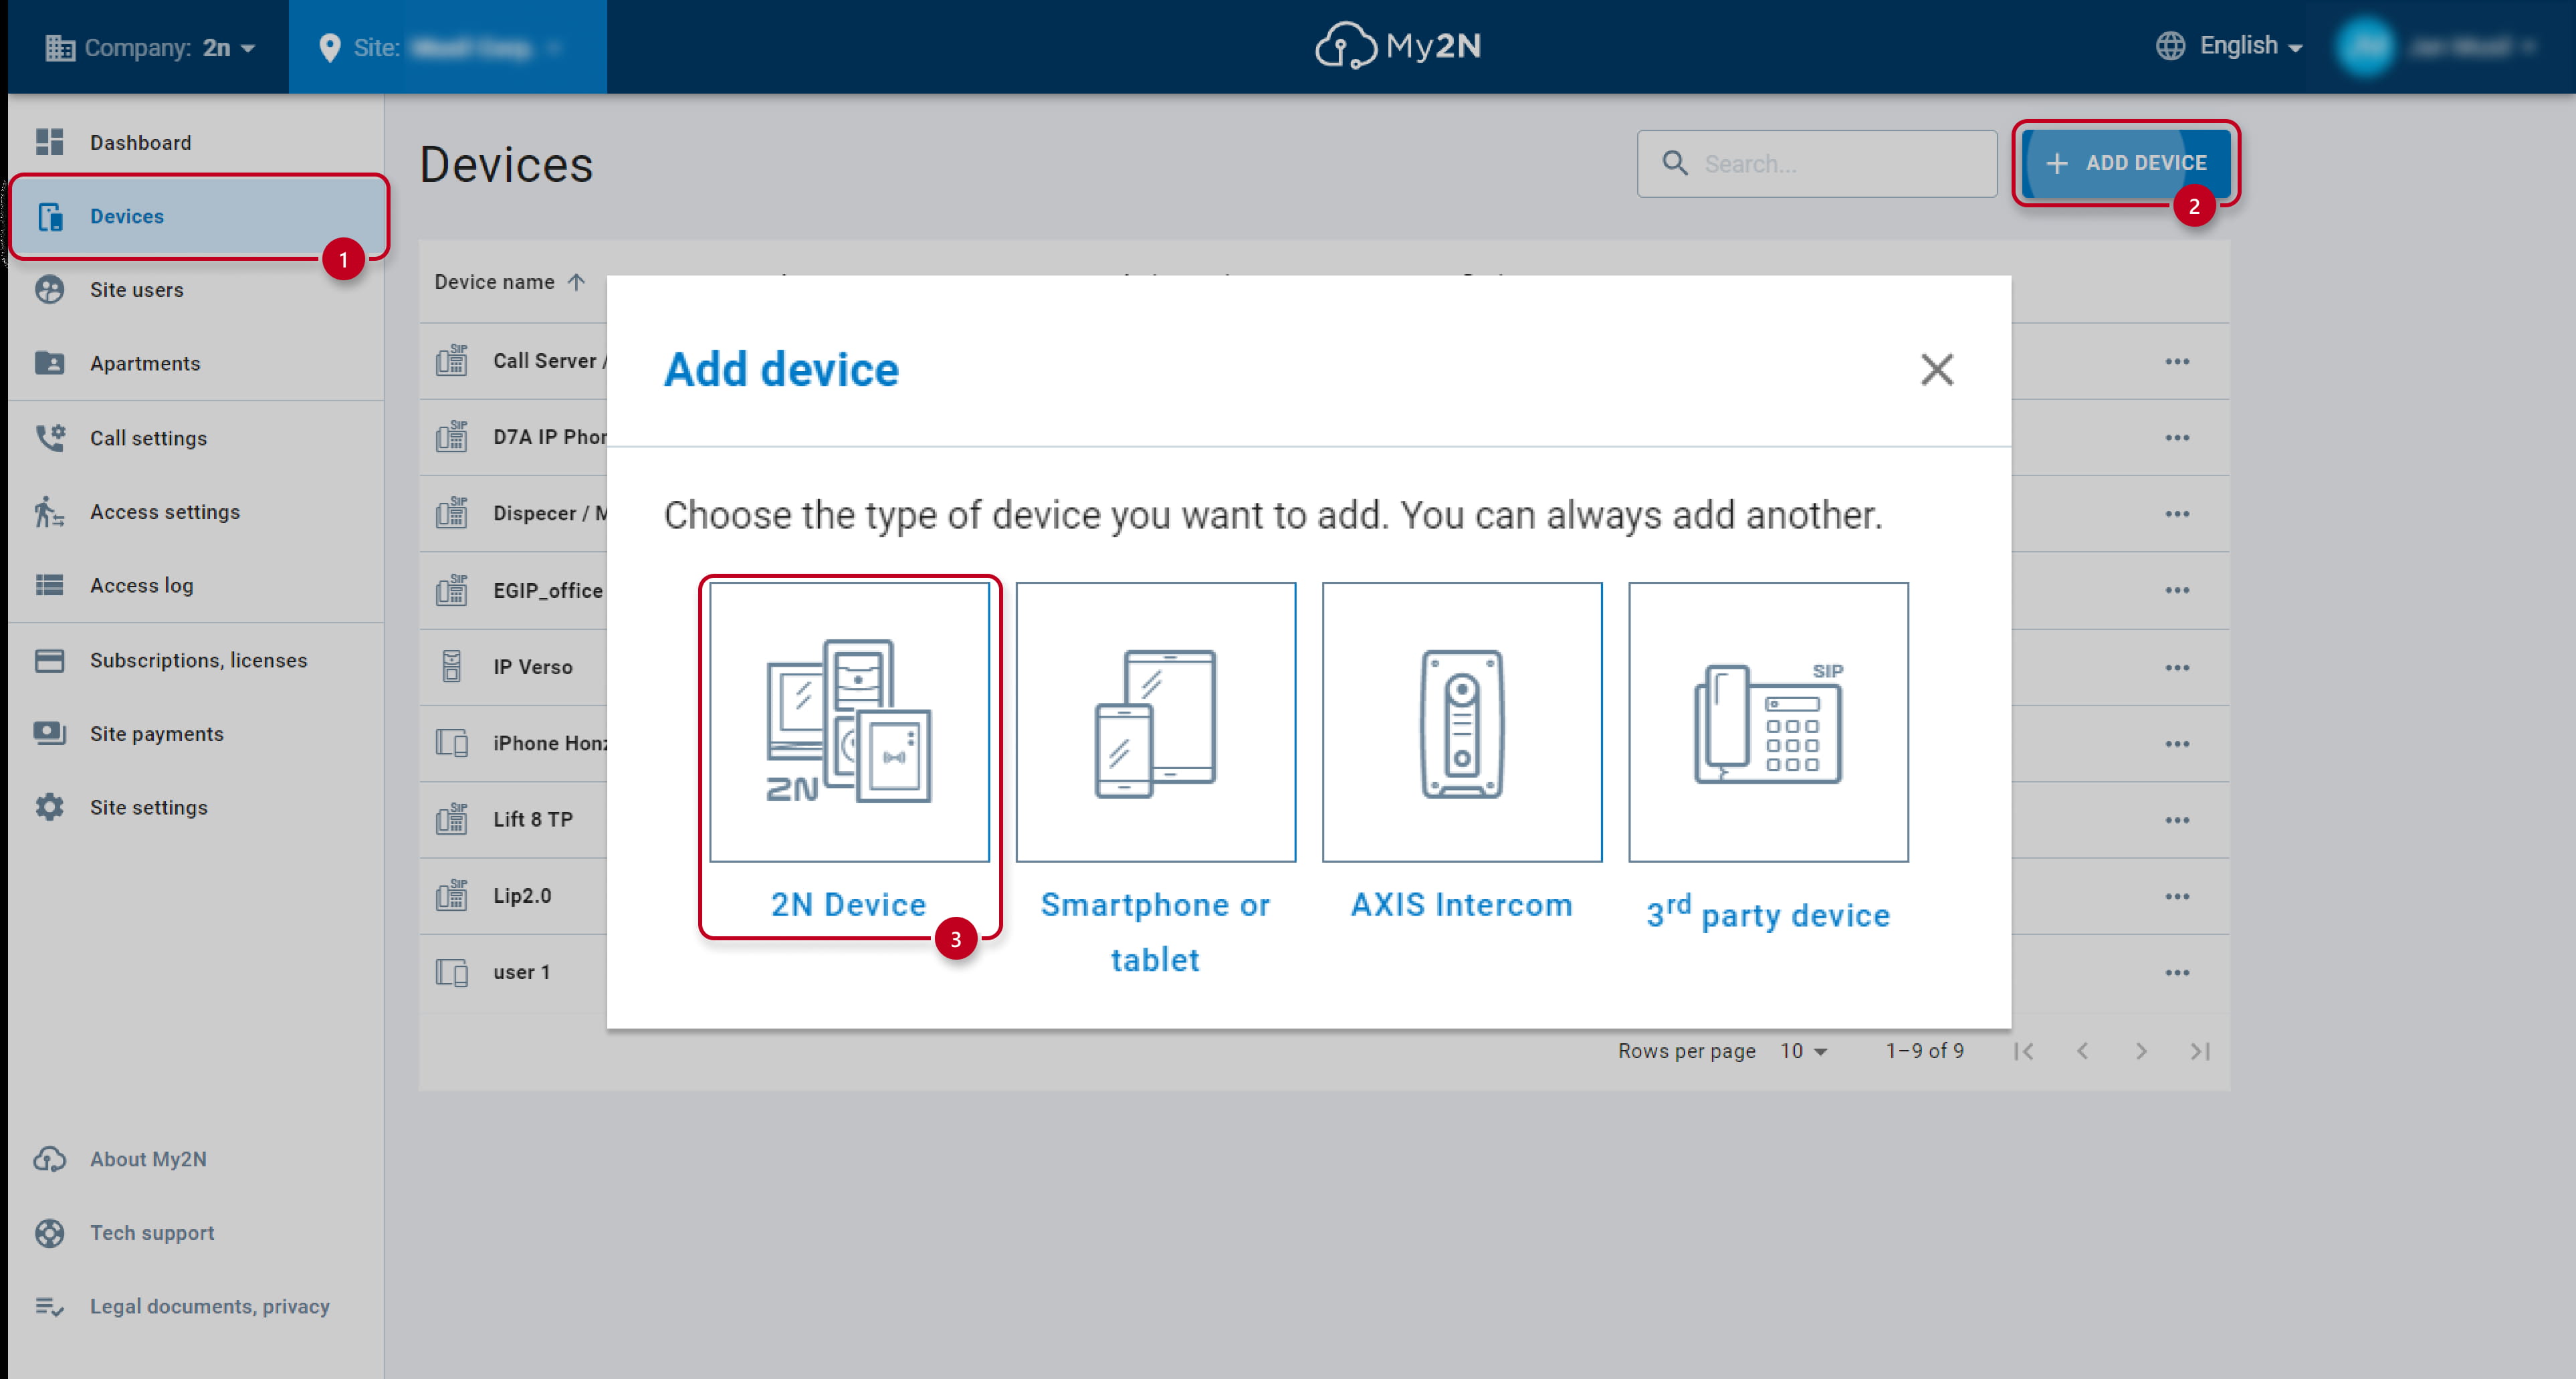Click the Site settings gear icon
This screenshot has height=1379, width=2576.
coord(49,807)
